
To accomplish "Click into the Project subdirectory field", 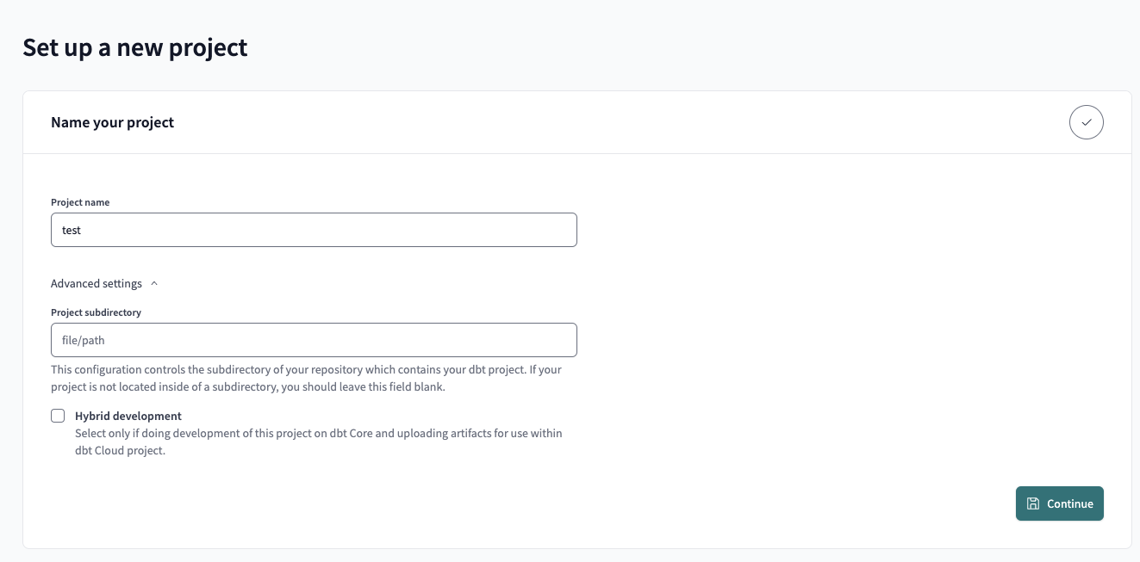I will pos(314,340).
